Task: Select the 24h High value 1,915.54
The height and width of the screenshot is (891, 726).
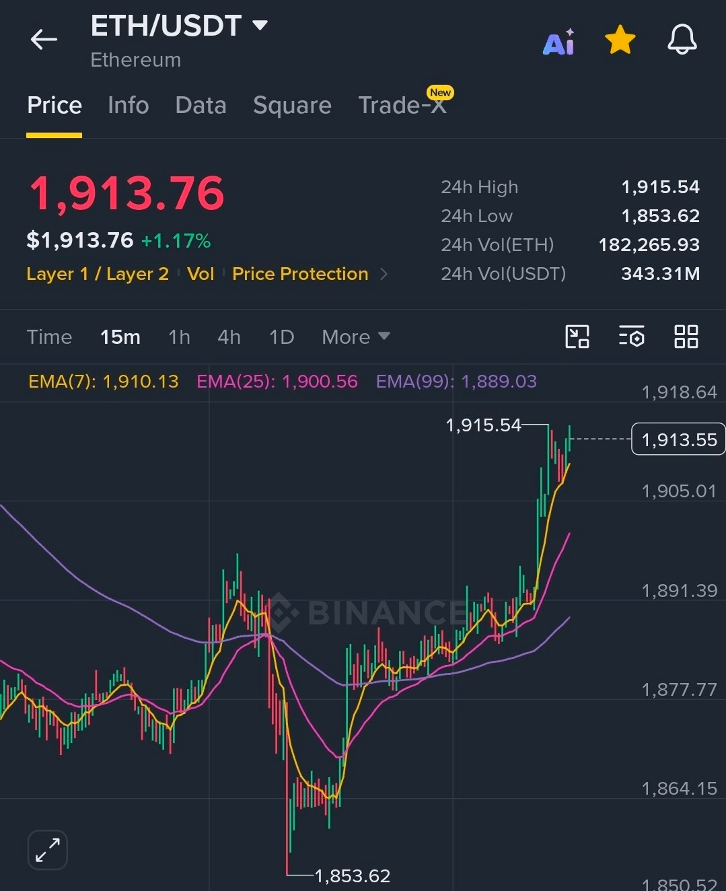Action: click(x=660, y=187)
